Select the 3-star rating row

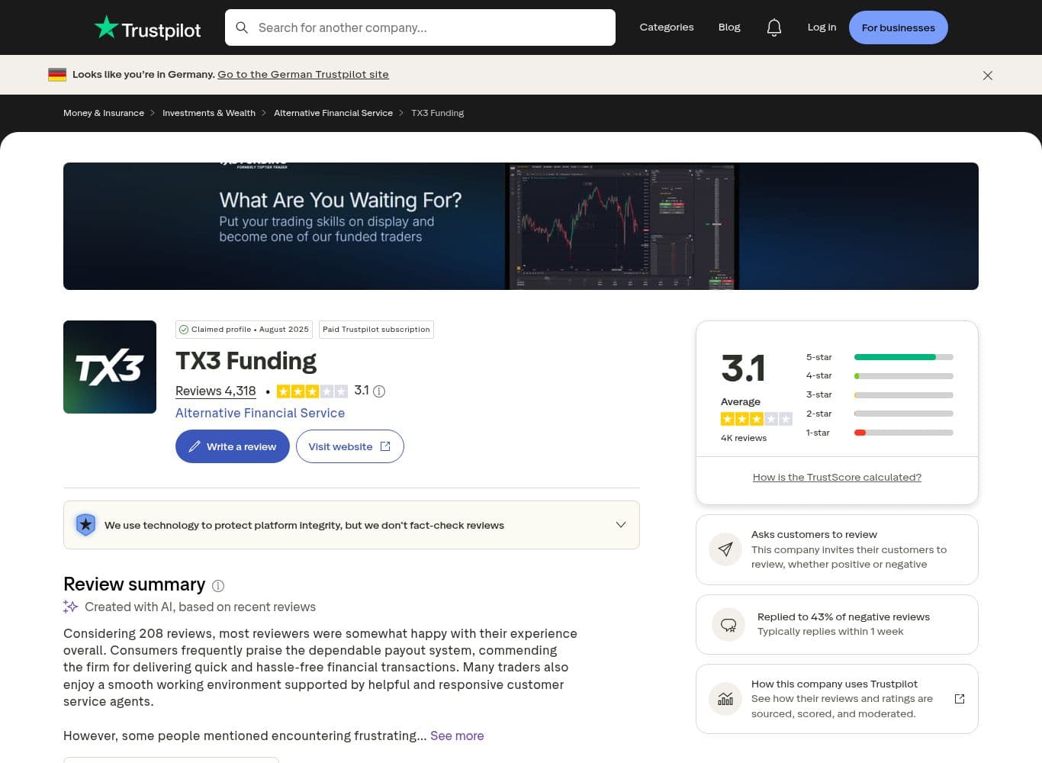click(880, 394)
